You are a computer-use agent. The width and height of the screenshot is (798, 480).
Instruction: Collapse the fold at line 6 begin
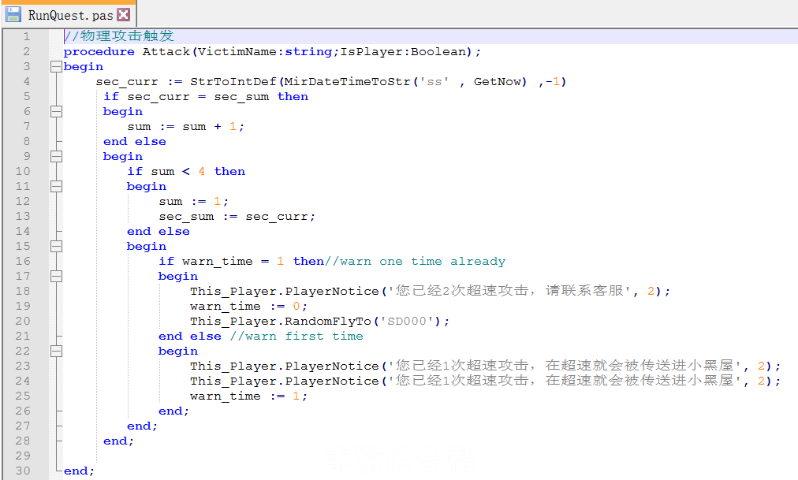click(x=56, y=111)
